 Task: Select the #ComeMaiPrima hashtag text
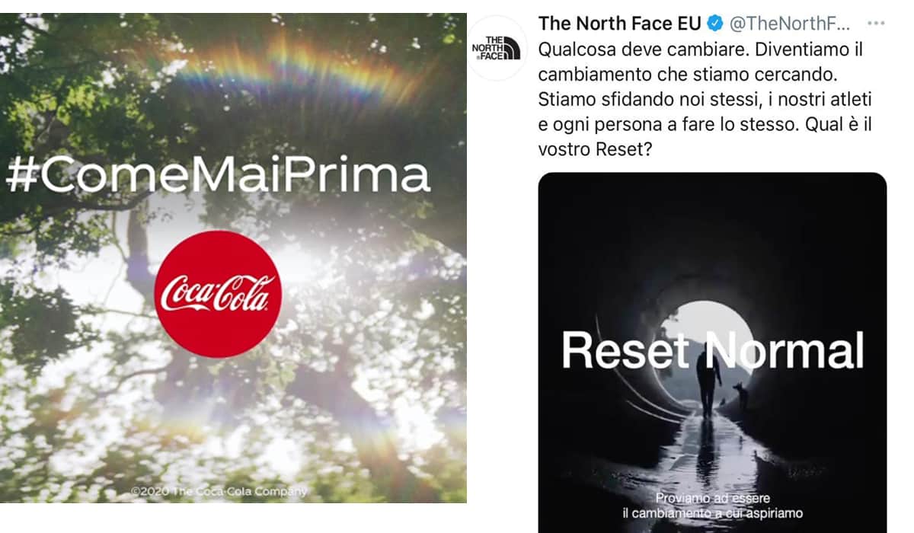[x=217, y=175]
